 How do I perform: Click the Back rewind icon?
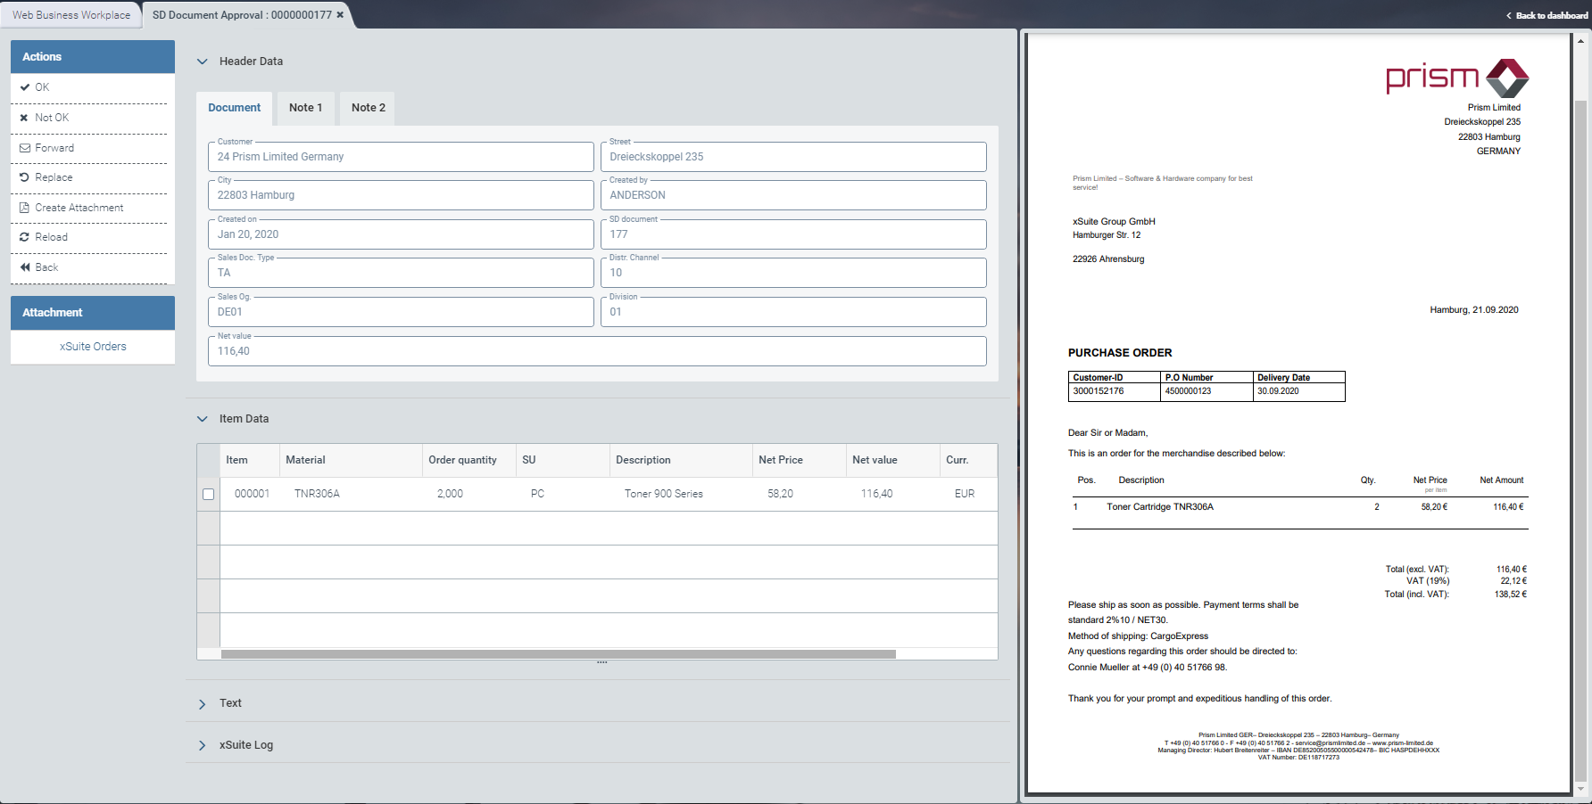click(x=25, y=267)
